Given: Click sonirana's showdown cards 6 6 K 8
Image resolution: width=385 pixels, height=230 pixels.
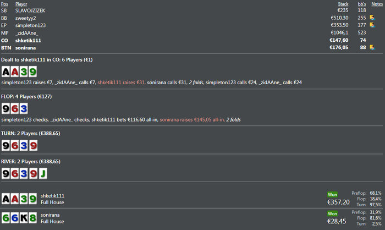Looking at the screenshot, I should point(19,217).
